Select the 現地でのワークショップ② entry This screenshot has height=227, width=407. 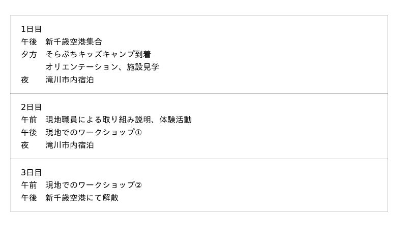click(x=94, y=185)
